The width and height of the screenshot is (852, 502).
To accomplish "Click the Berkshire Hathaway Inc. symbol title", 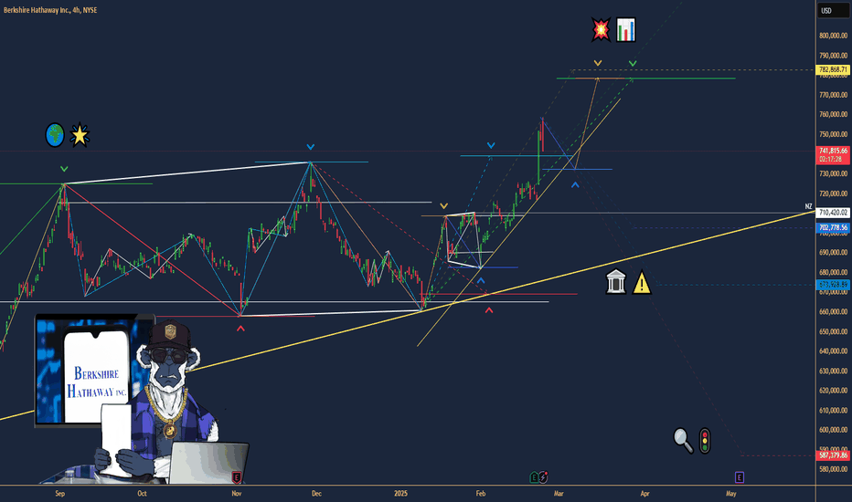I will (50, 10).
